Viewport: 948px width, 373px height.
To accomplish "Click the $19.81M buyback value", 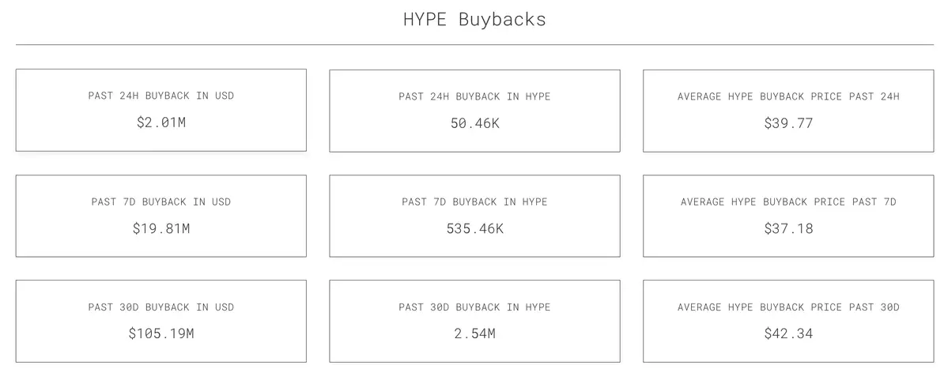I will pyautogui.click(x=161, y=229).
